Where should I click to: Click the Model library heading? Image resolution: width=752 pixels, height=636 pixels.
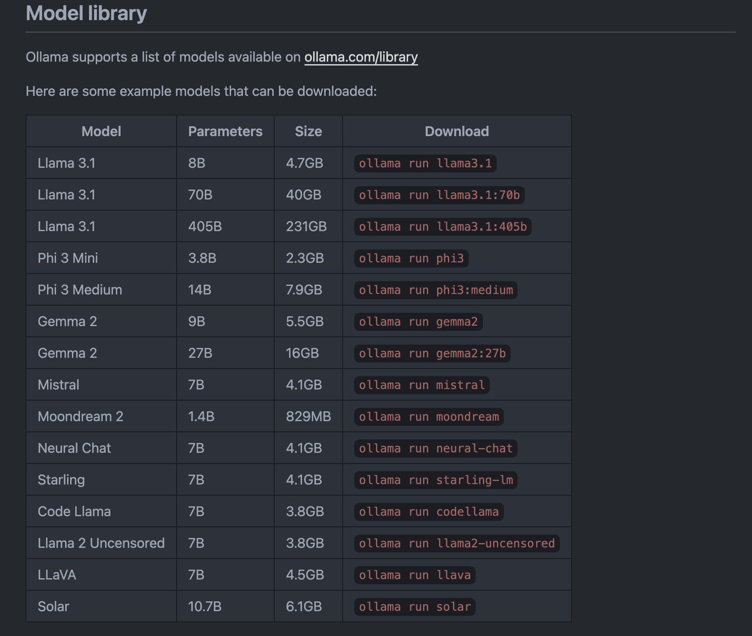(86, 13)
